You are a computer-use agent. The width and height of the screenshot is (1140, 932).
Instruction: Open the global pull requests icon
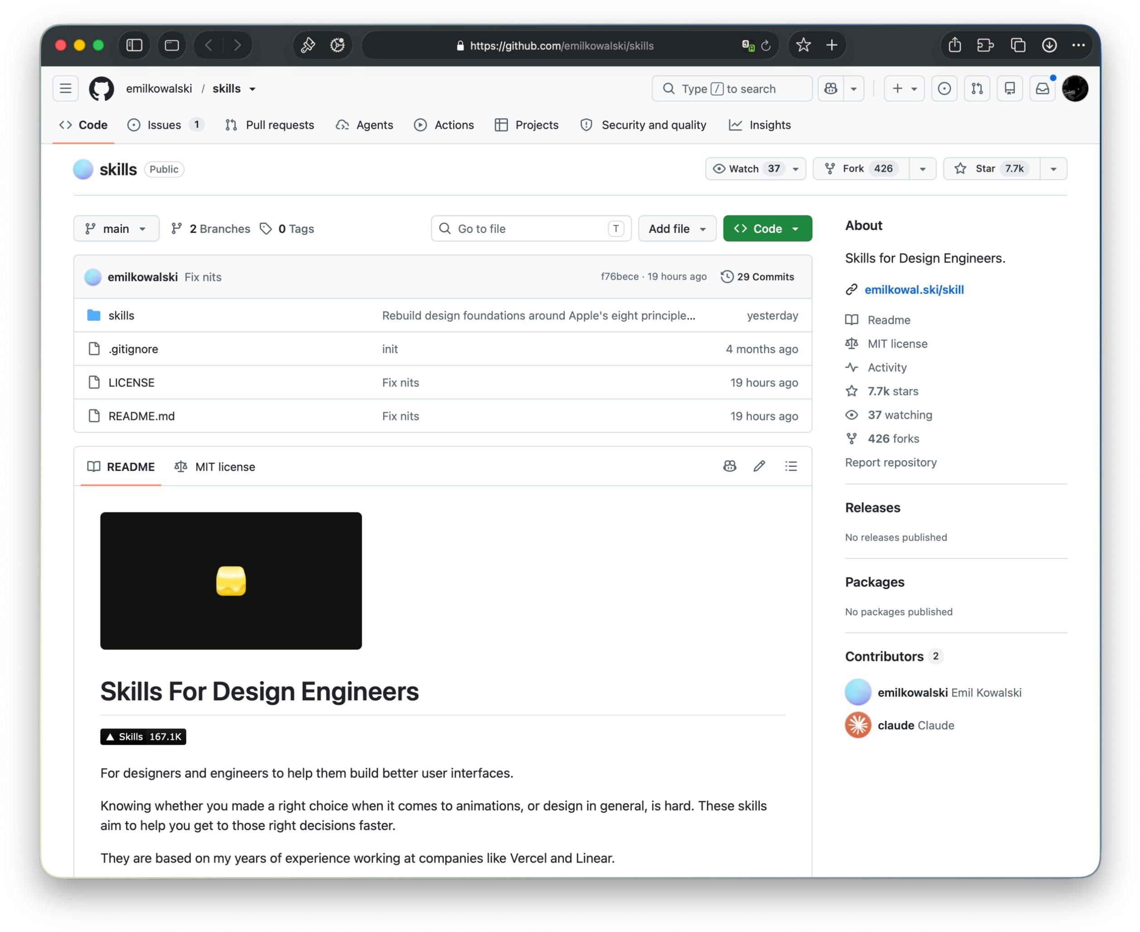(x=977, y=89)
